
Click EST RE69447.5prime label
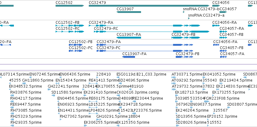coord(26,104)
